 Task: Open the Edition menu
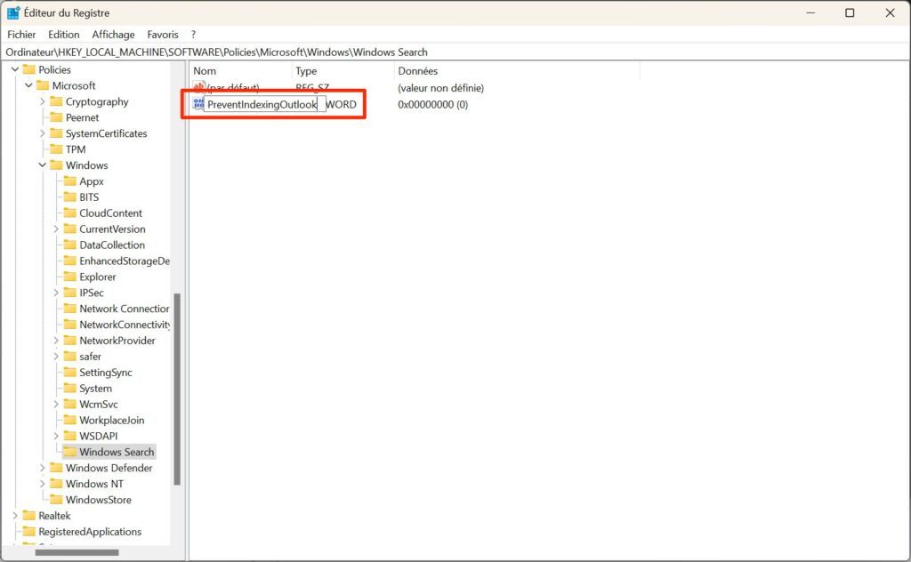tap(64, 35)
